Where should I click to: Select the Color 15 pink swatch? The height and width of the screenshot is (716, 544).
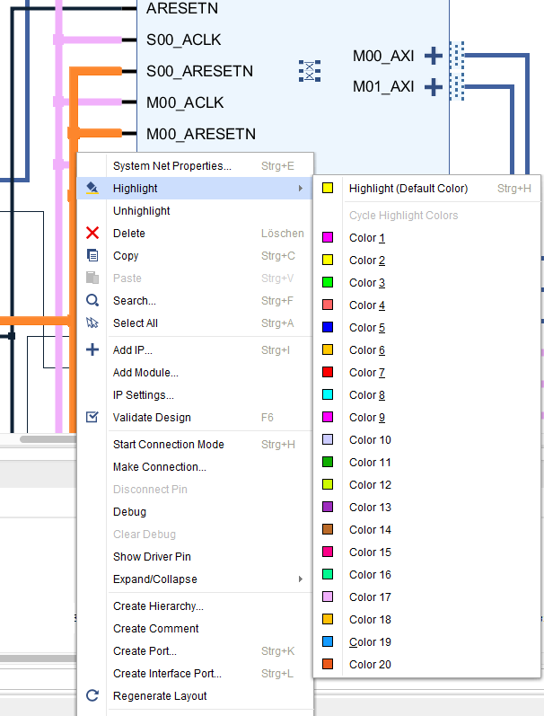328,552
